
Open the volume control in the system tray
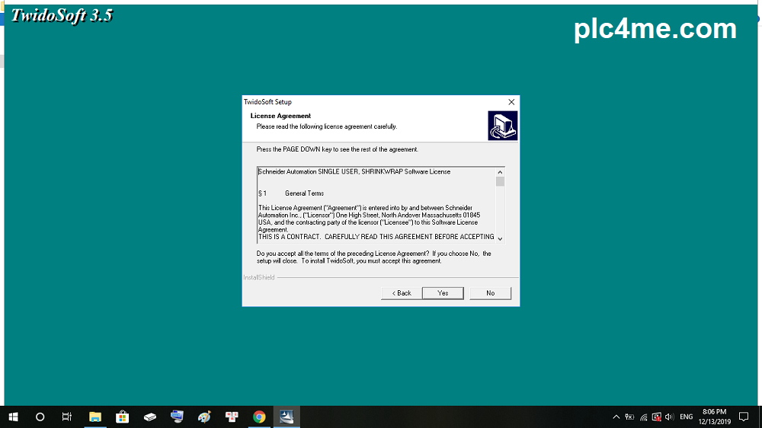[669, 417]
